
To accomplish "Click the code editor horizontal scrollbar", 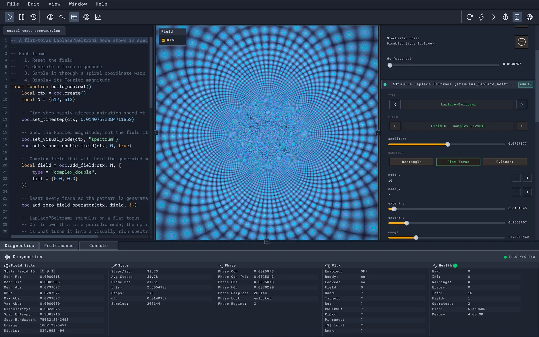I will [x=54, y=237].
